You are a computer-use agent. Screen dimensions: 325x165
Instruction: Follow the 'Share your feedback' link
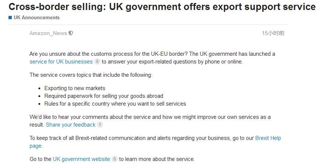click(x=71, y=125)
